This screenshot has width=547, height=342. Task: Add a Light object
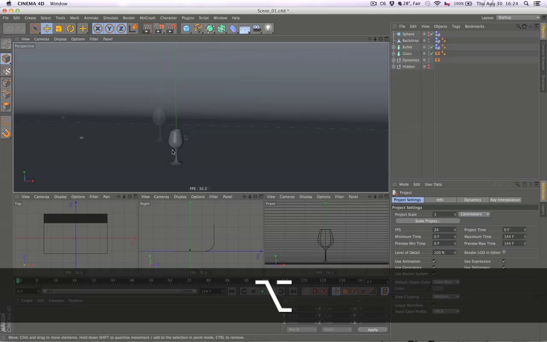point(268,29)
